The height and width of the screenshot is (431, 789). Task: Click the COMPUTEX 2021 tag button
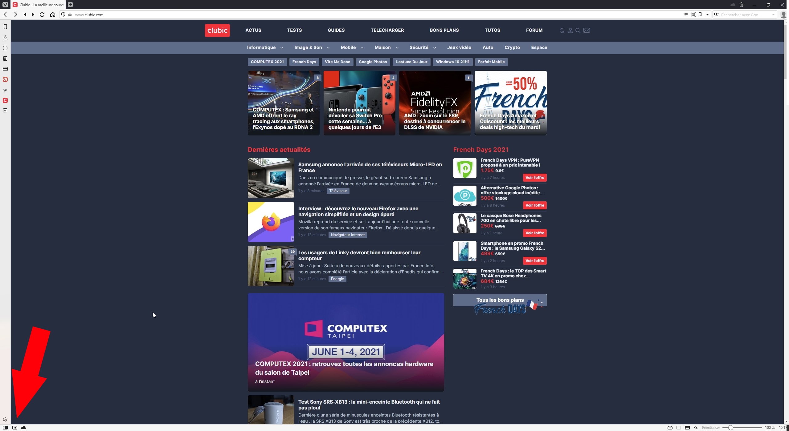[x=267, y=62]
